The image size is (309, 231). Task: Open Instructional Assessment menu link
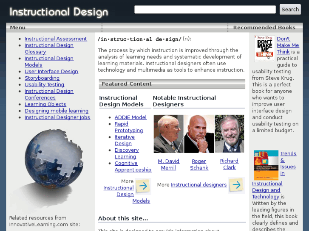[56, 39]
